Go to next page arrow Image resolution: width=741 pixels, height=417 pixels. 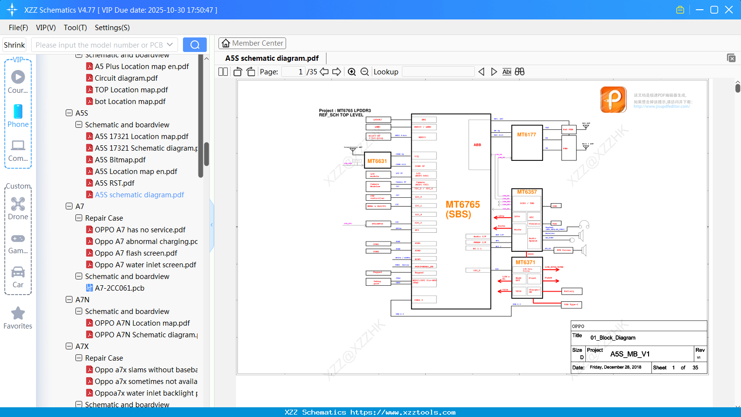(337, 72)
